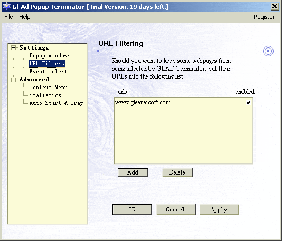The height and width of the screenshot is (241, 282).
Task: Select www.gleanersoft.com entry in urls list
Action: pos(143,102)
